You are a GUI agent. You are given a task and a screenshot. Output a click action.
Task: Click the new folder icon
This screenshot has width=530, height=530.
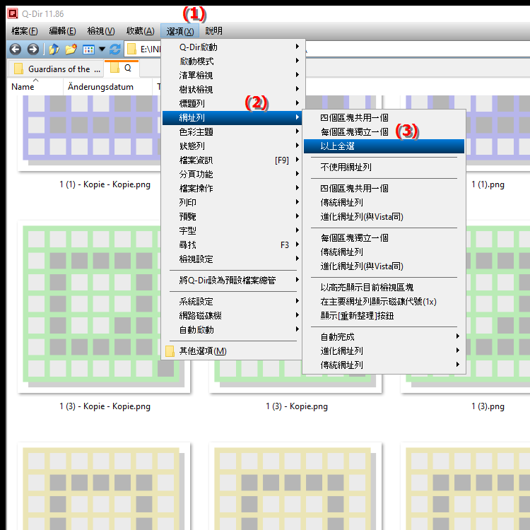[71, 49]
